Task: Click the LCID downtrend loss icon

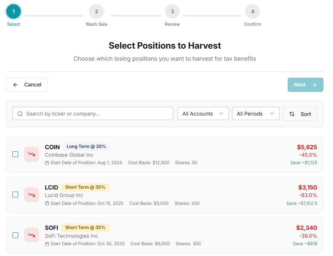Action: 32,194
